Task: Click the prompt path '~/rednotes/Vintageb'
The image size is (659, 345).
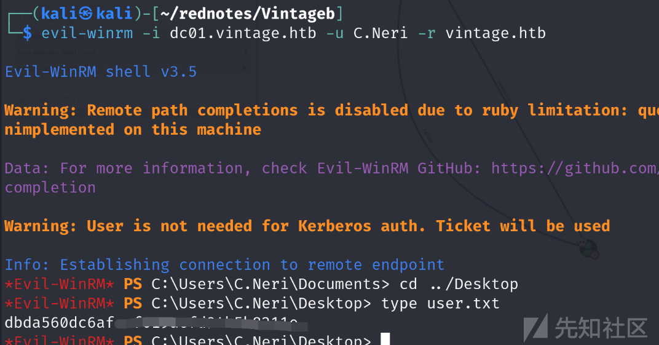Action: (x=248, y=14)
